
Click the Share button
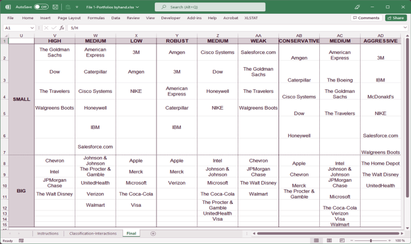[x=395, y=18]
